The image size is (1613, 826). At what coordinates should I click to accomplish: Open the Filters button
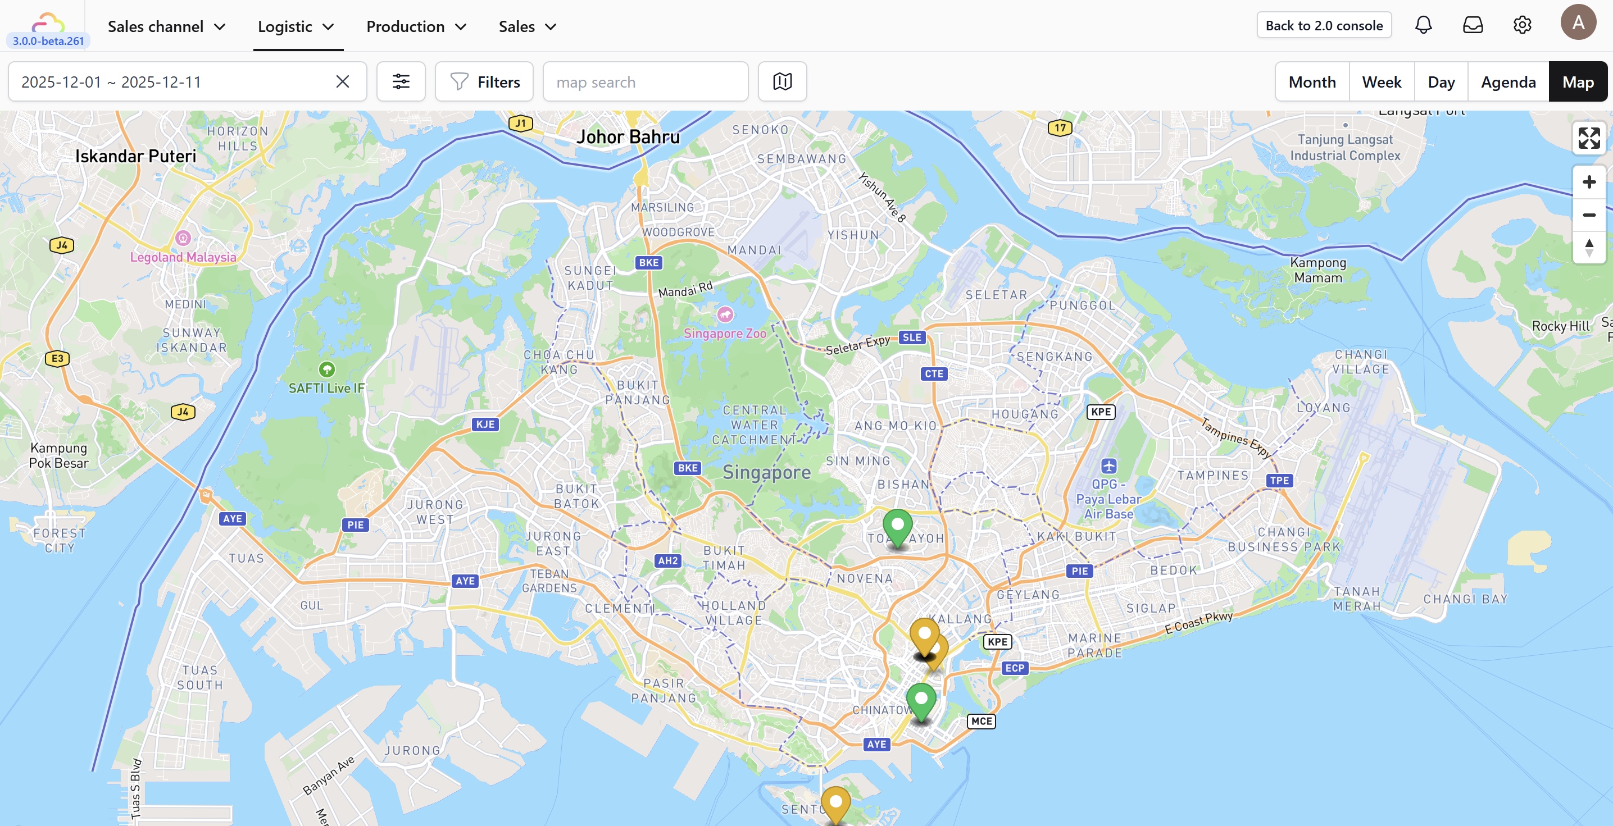(x=485, y=82)
